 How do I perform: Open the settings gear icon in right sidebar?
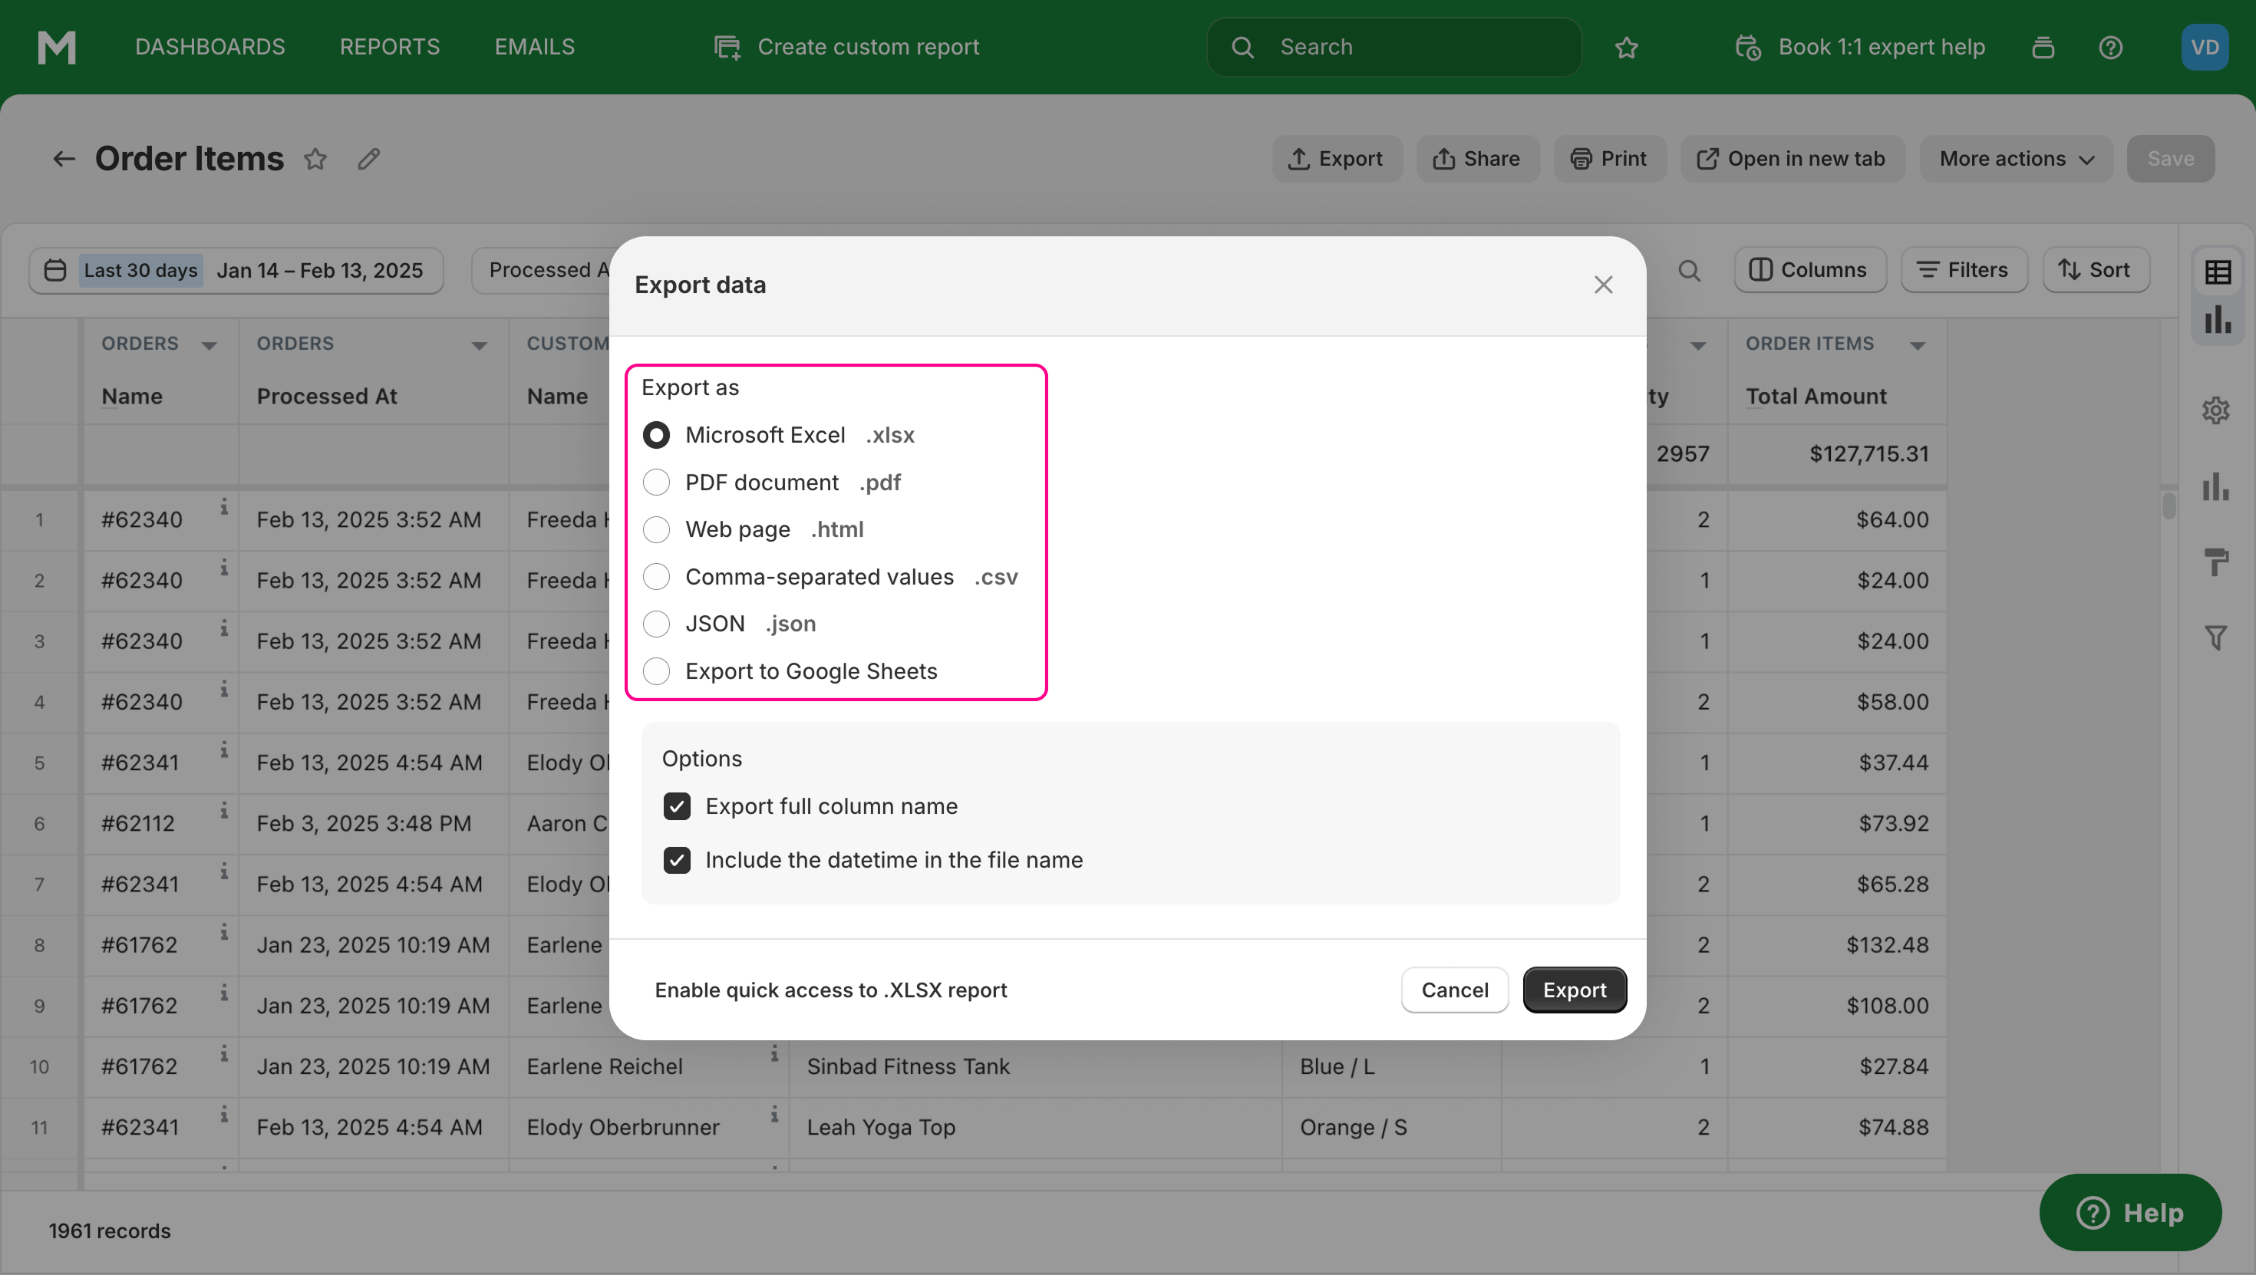click(x=2216, y=410)
